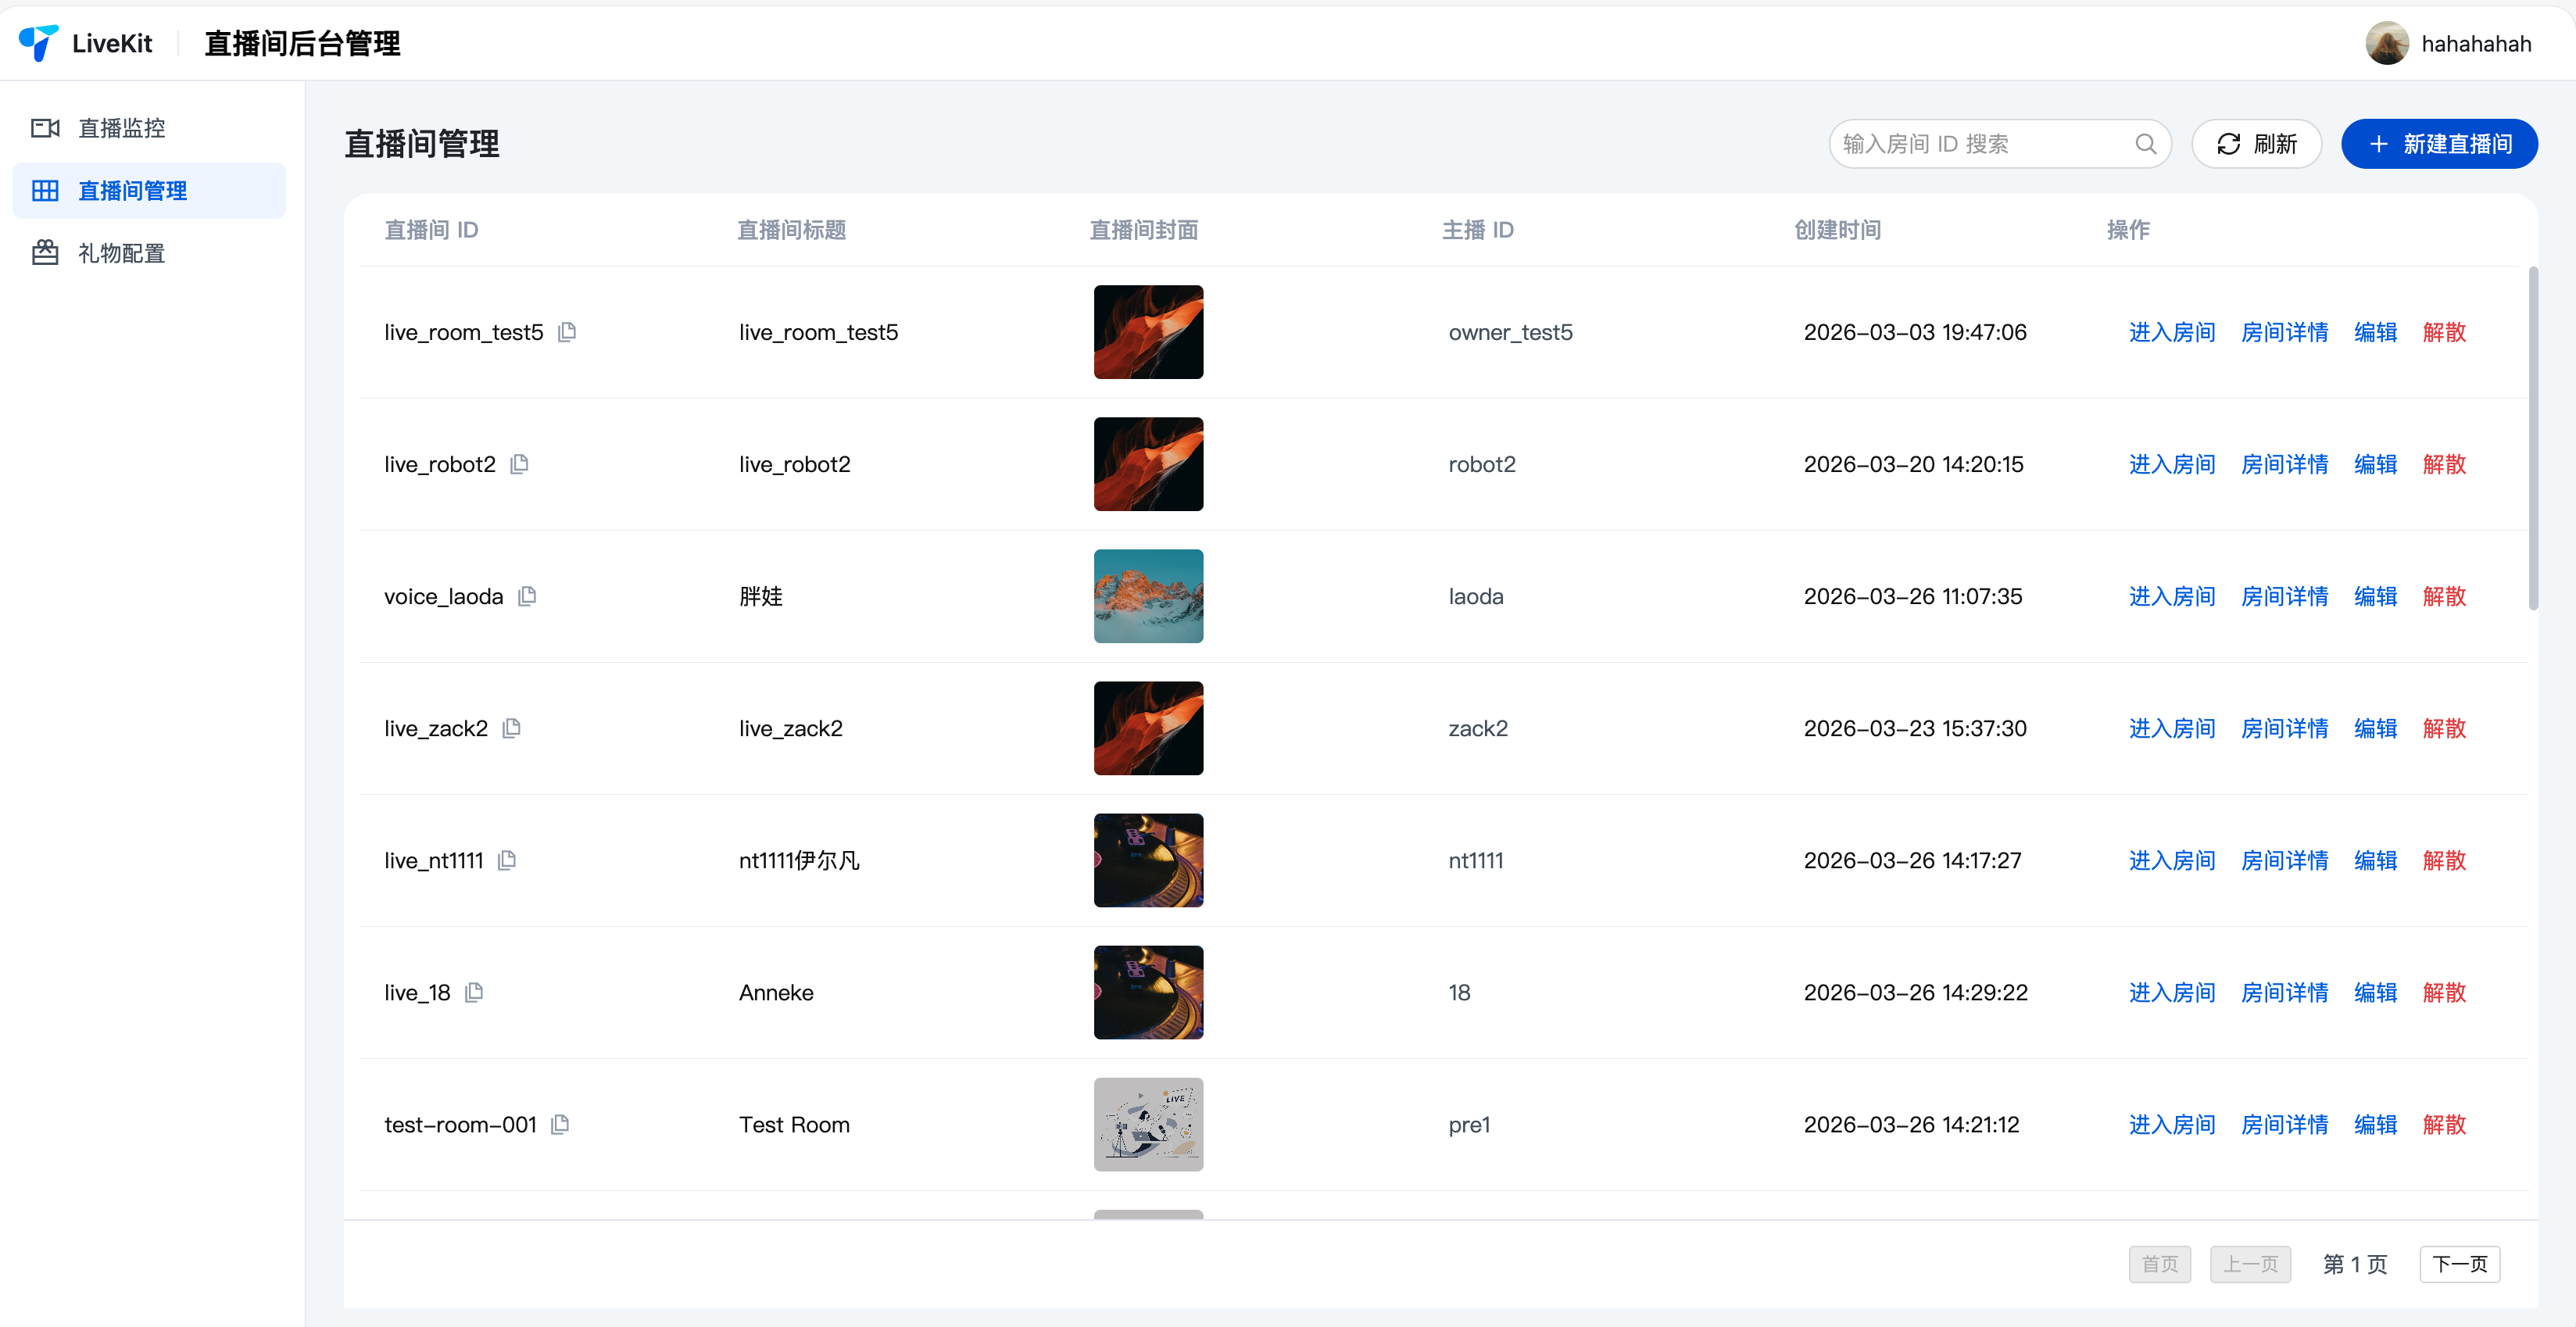Image resolution: width=2576 pixels, height=1327 pixels.
Task: Click 解散 for the live_robot2 room
Action: [2443, 463]
